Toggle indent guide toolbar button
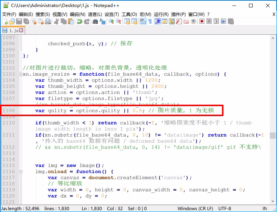This screenshot has height=212, width=277. [x=157, y=21]
